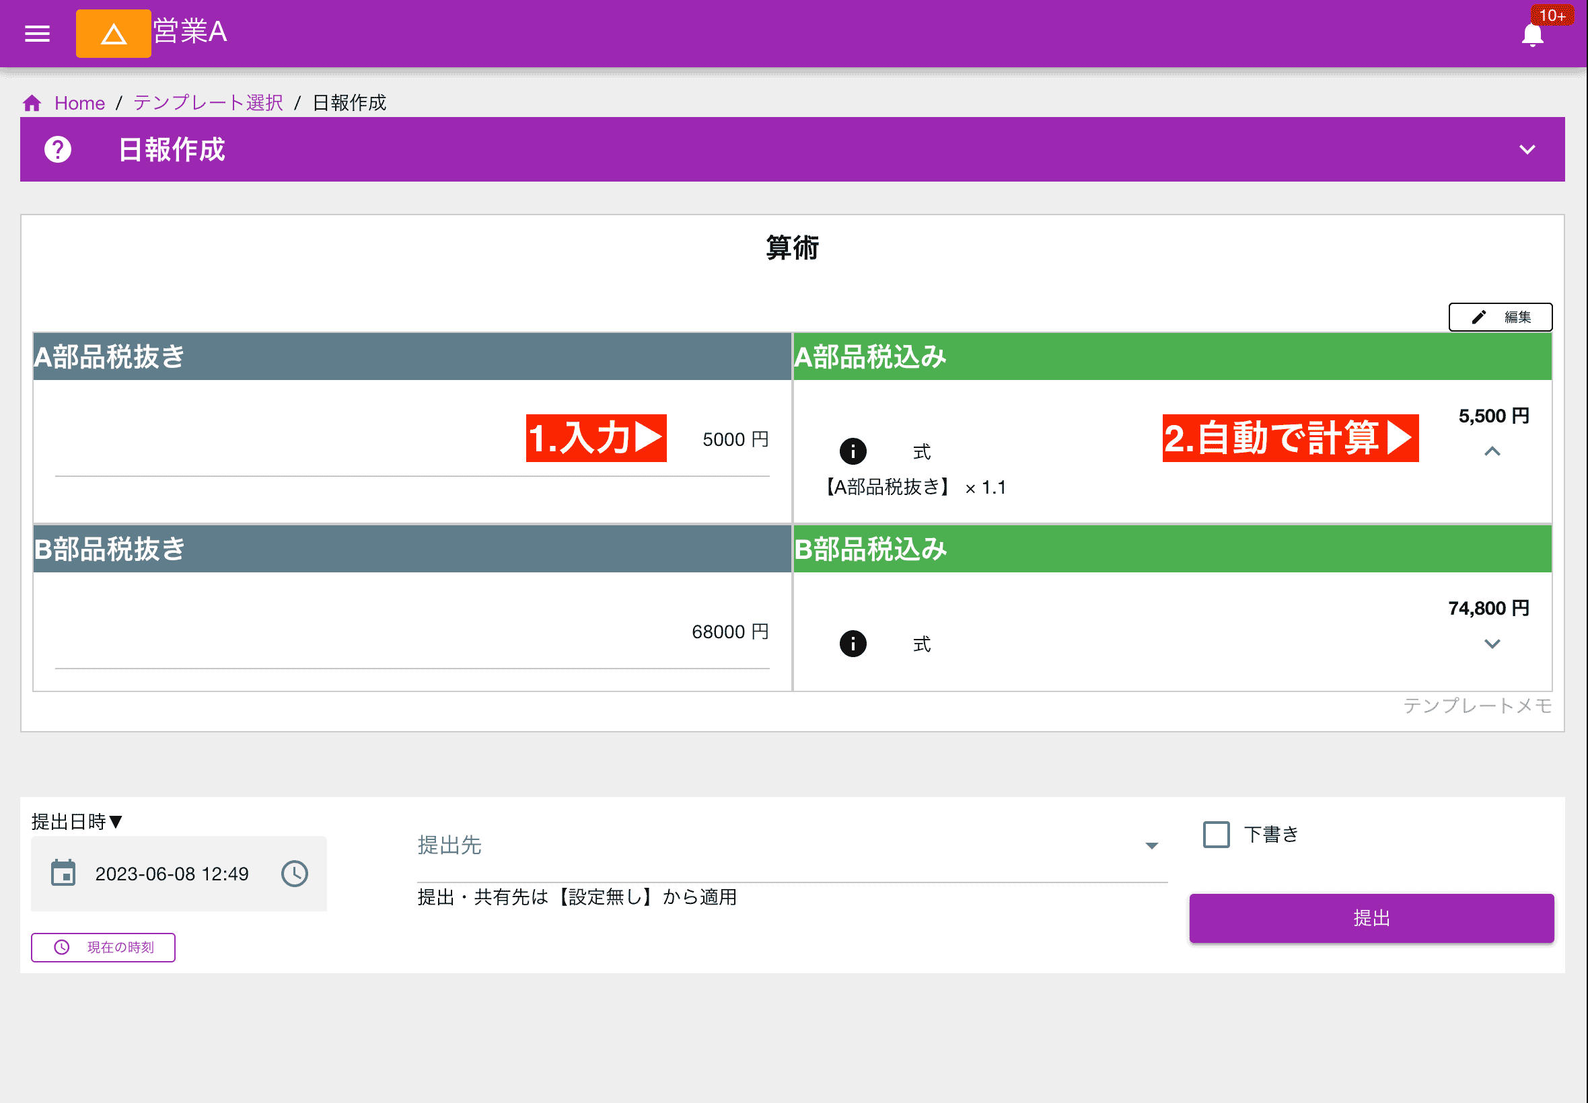Click the テンプレートメモ label

(1480, 706)
